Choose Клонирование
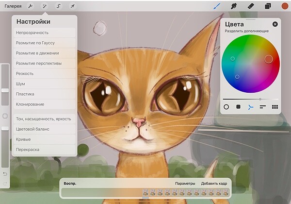 click(44, 104)
